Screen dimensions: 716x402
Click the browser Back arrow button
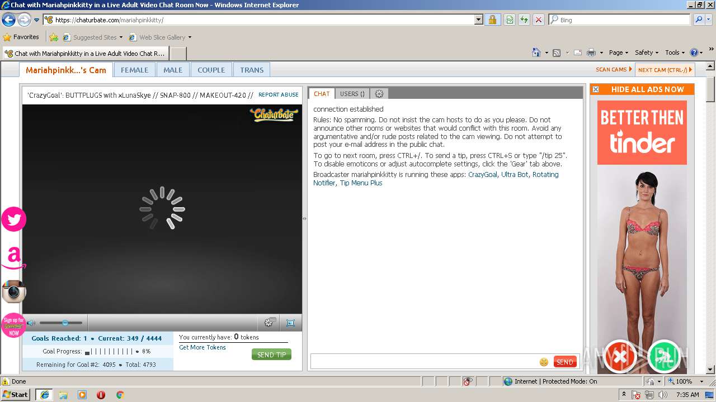pos(9,20)
